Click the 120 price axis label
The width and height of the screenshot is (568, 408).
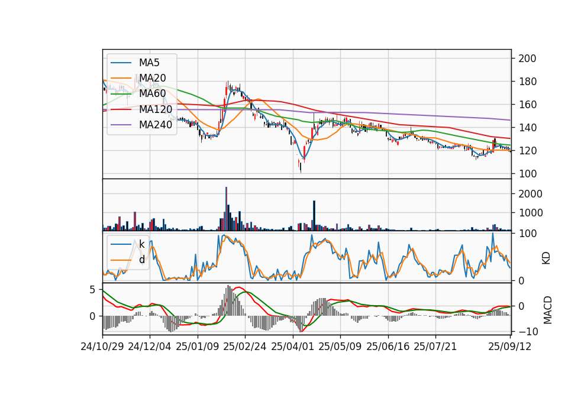[527, 151]
